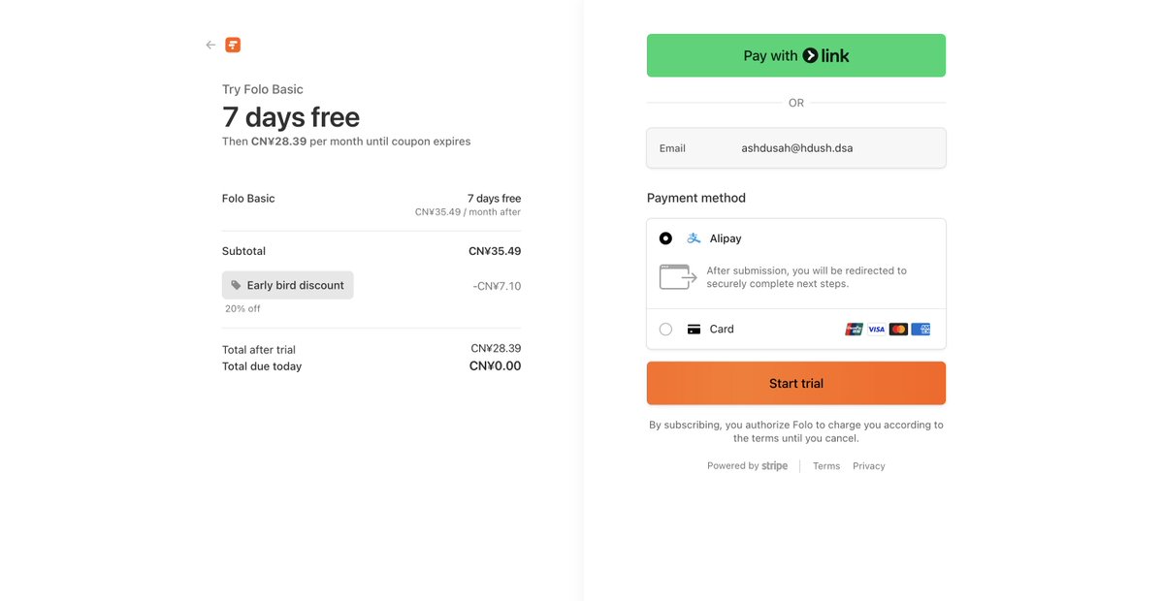The width and height of the screenshot is (1163, 601).
Task: Click the Alipay logo icon
Action: (694, 238)
